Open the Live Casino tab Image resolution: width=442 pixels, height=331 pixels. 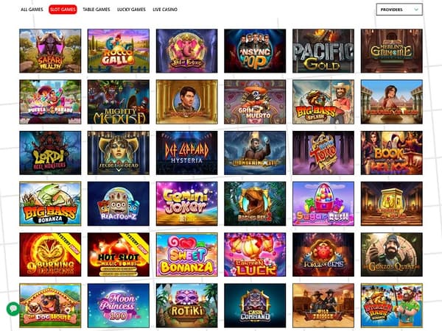[165, 10]
